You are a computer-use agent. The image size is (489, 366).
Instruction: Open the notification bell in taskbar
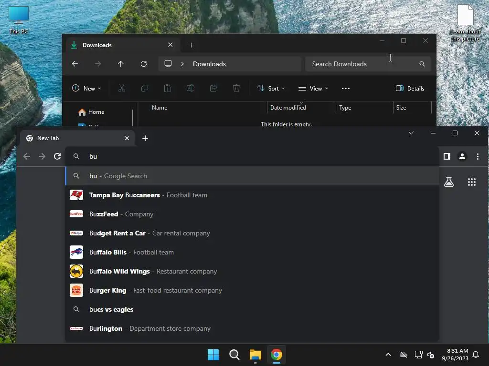(x=476, y=355)
